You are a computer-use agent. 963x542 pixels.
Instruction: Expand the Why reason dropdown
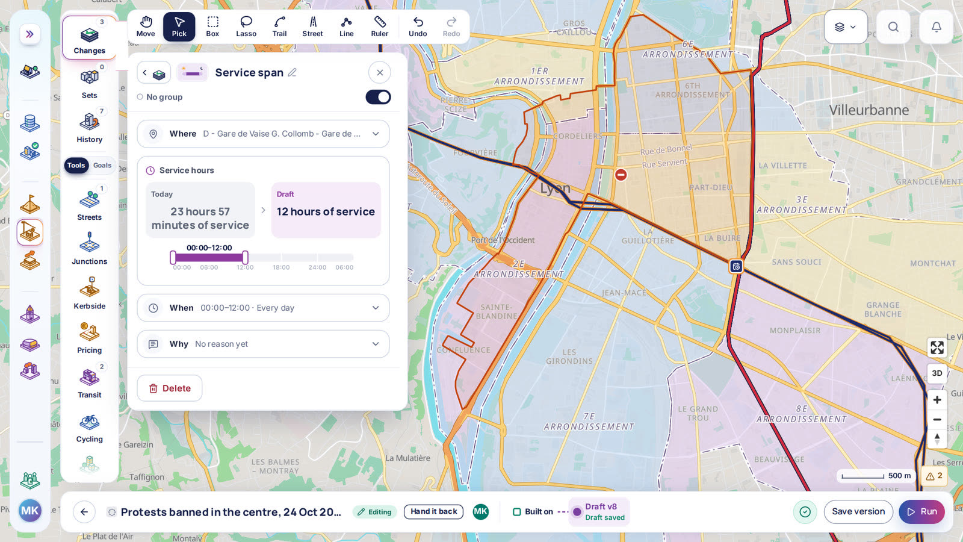pos(263,344)
